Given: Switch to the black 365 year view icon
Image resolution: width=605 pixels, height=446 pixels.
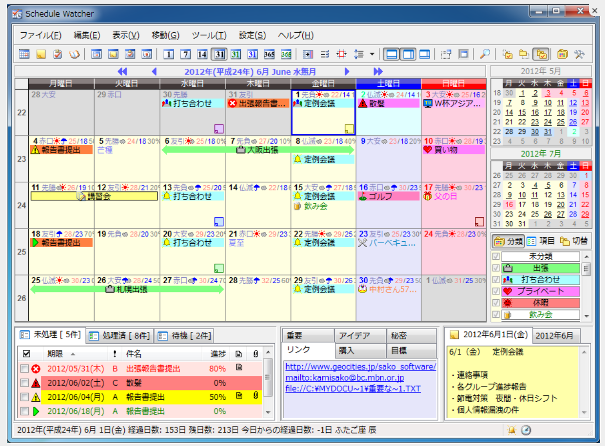Looking at the screenshot, I should tap(270, 54).
